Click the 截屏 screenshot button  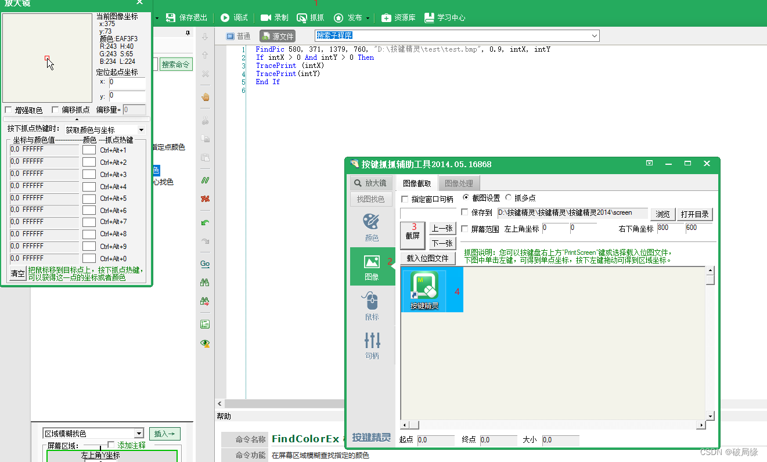click(x=413, y=236)
